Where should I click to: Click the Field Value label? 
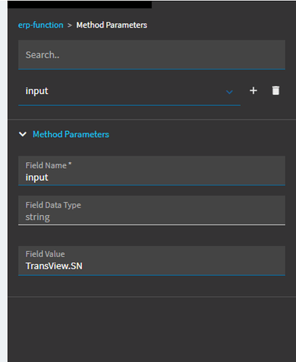45,254
